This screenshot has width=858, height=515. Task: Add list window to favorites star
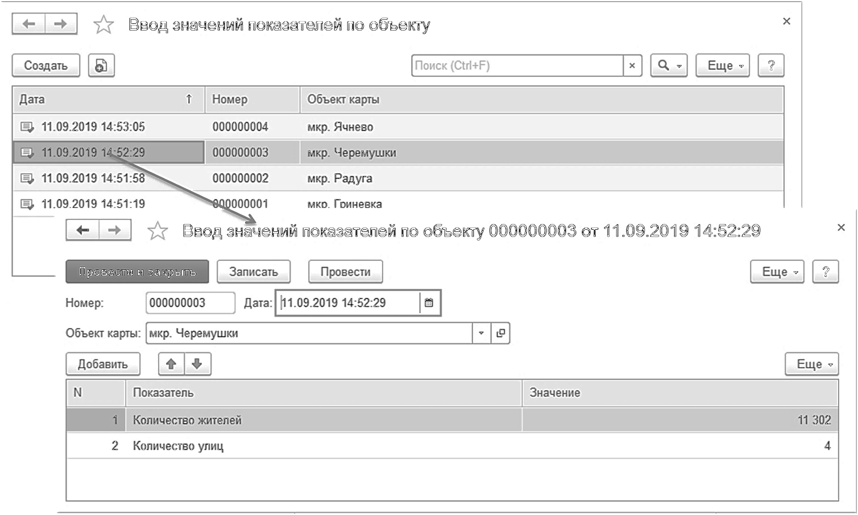[103, 24]
